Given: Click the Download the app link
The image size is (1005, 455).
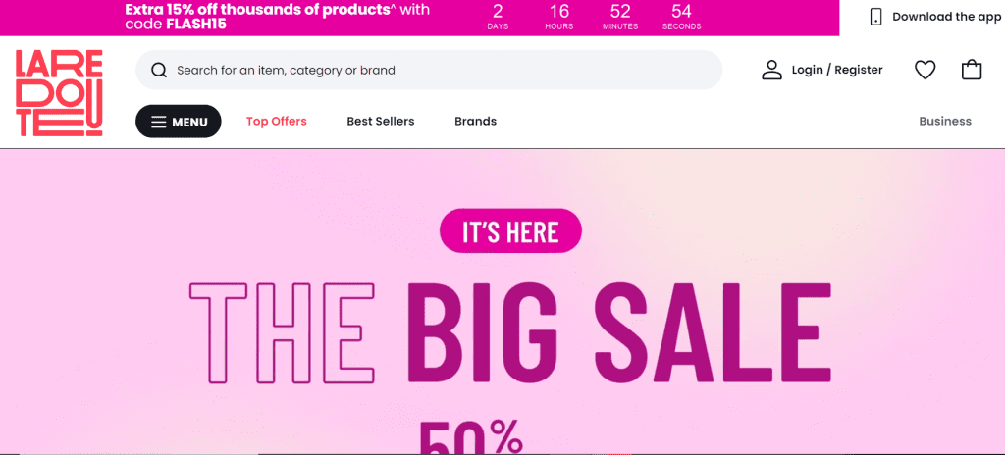Looking at the screenshot, I should click(947, 17).
